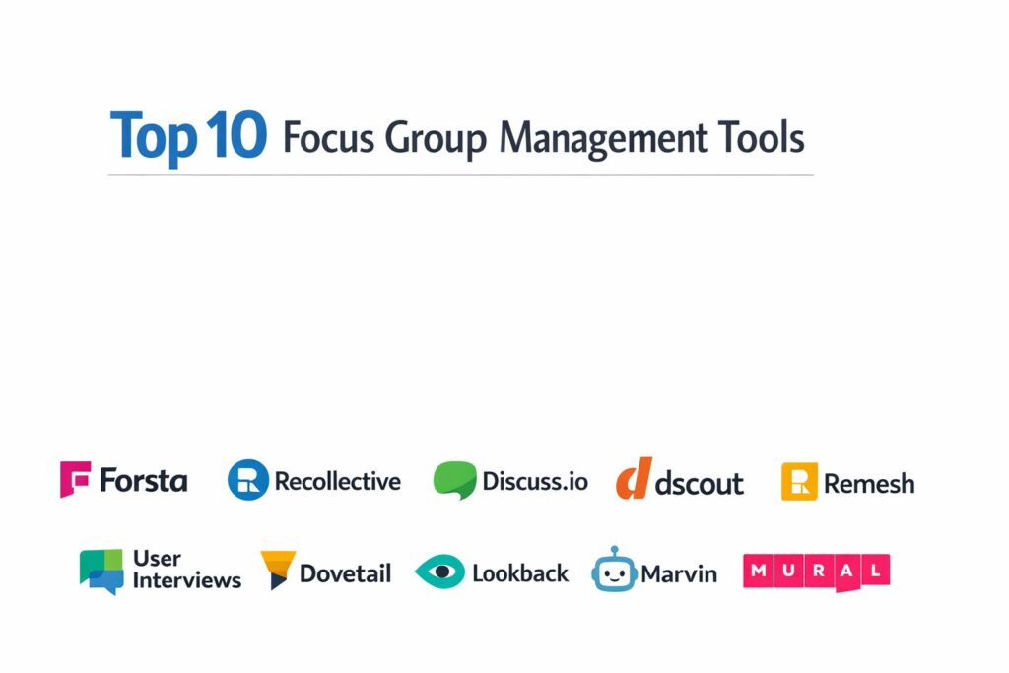Click the pink MURAL logo
The width and height of the screenshot is (1009, 673).
[x=816, y=571]
